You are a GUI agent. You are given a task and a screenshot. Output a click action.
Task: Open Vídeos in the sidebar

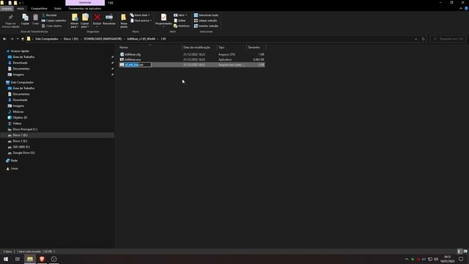17,123
